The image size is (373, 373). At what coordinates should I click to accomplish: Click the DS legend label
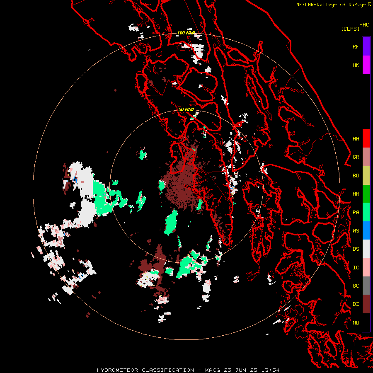coord(356,249)
